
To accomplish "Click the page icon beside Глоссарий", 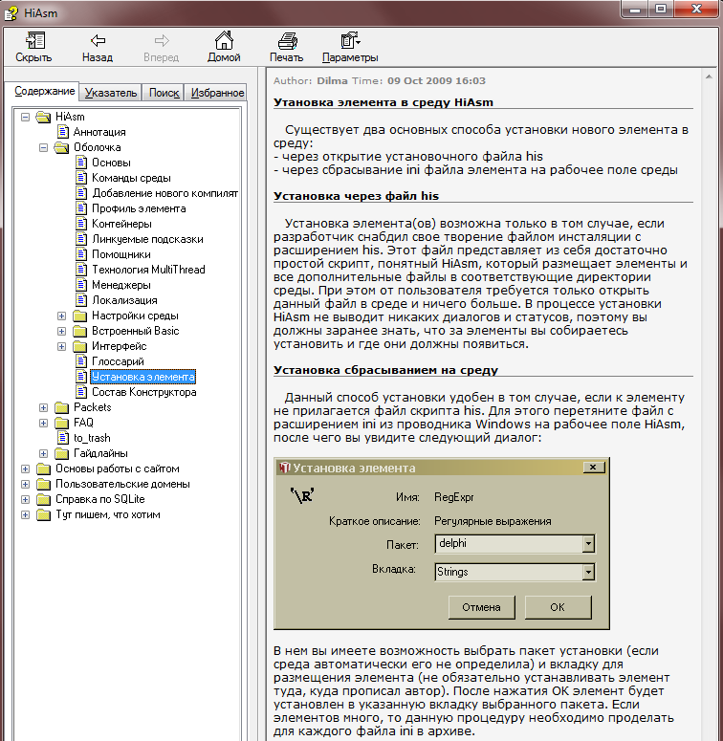I will [81, 361].
